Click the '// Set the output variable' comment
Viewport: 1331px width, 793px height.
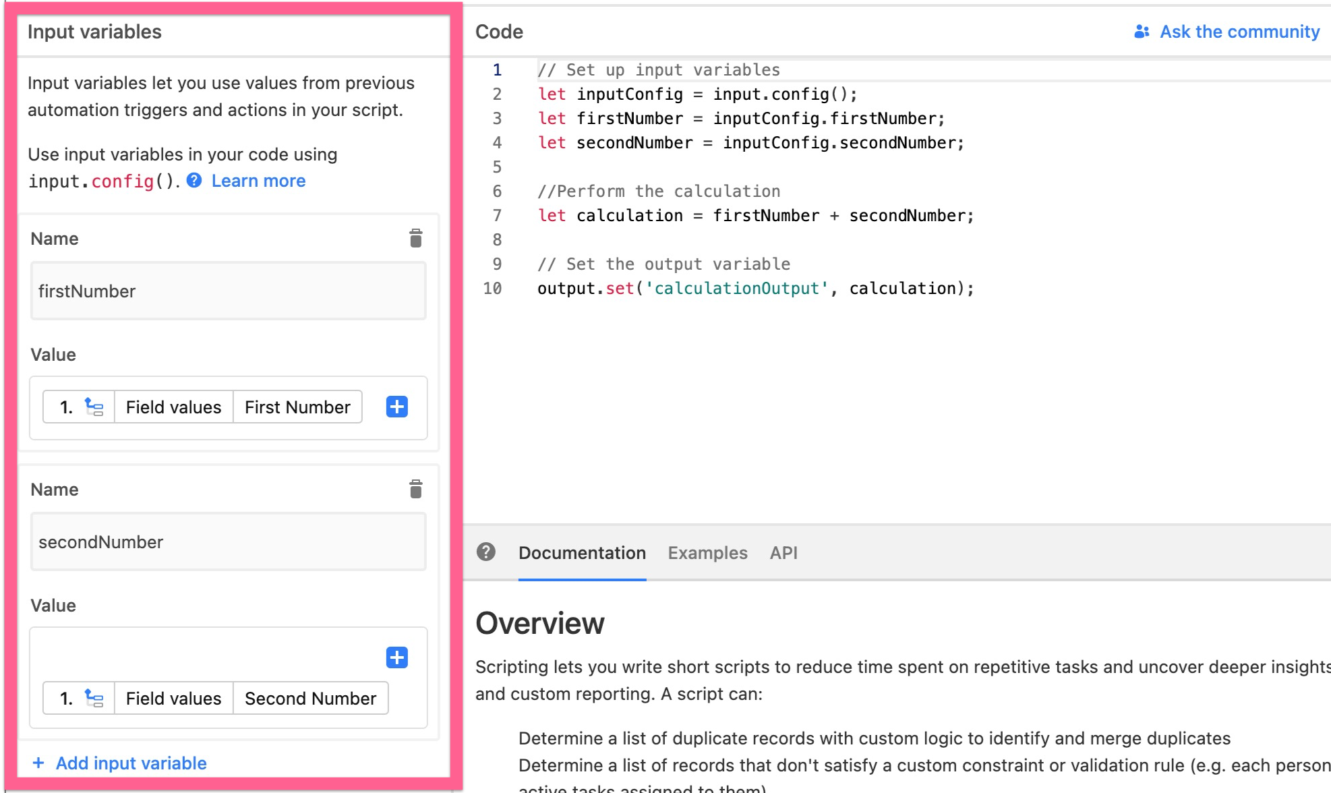pyautogui.click(x=663, y=264)
